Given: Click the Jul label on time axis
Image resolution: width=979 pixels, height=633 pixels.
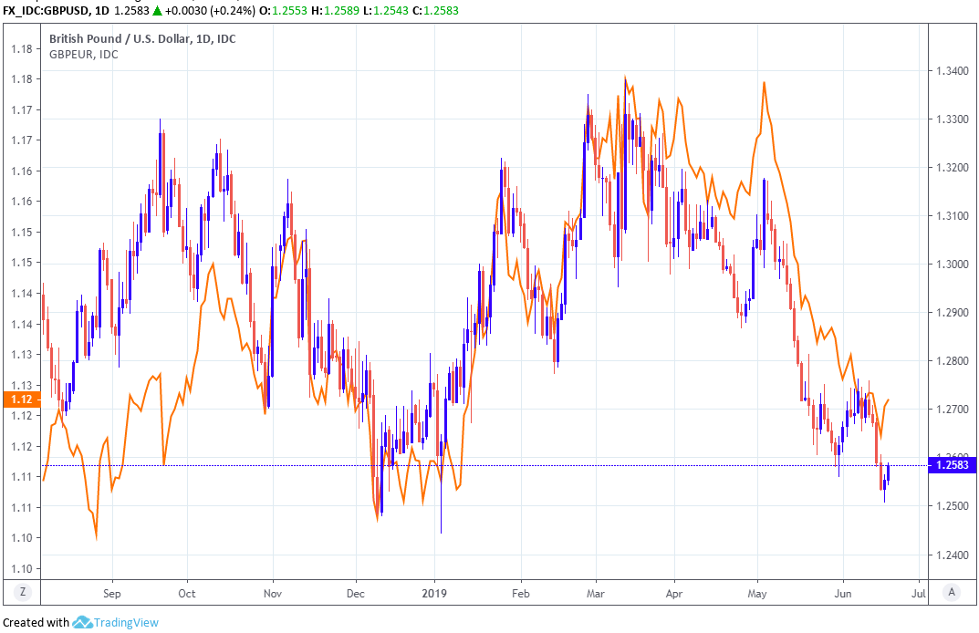Looking at the screenshot, I should pyautogui.click(x=918, y=591).
